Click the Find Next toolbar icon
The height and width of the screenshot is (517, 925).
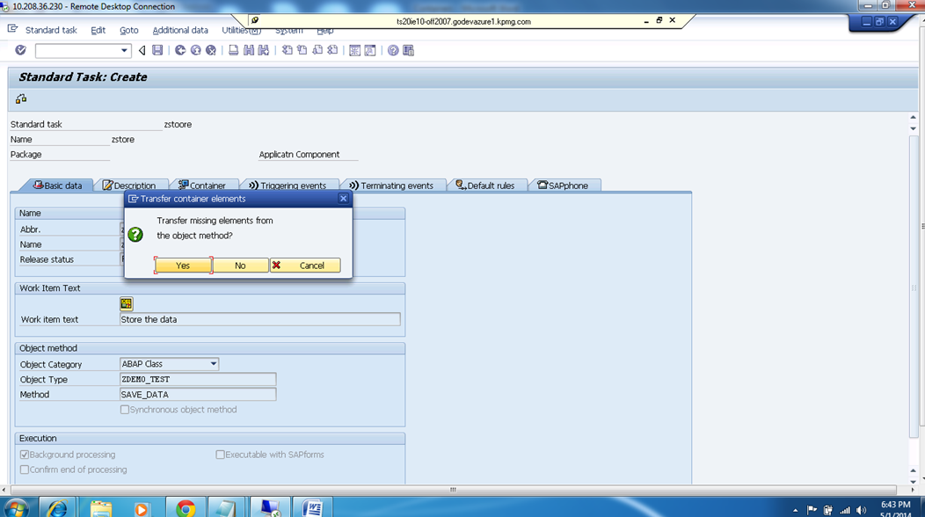(x=263, y=50)
